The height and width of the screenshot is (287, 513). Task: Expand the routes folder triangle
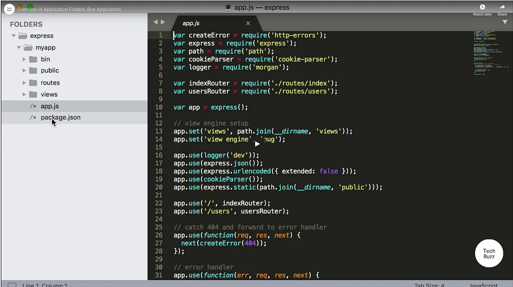click(24, 83)
